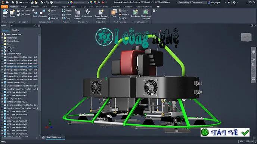
Task: Open the File menu
Action: click(4, 7)
